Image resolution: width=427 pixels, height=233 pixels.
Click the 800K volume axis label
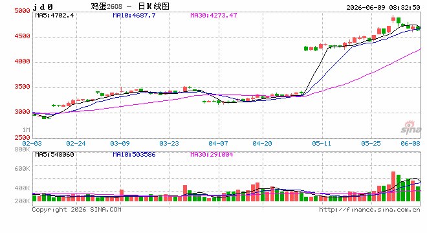pos(22,150)
